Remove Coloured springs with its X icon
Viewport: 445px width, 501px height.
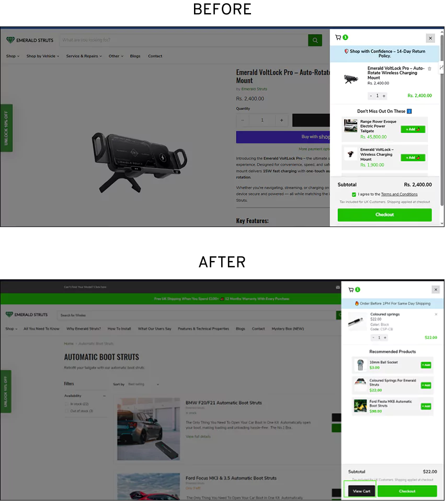(436, 314)
